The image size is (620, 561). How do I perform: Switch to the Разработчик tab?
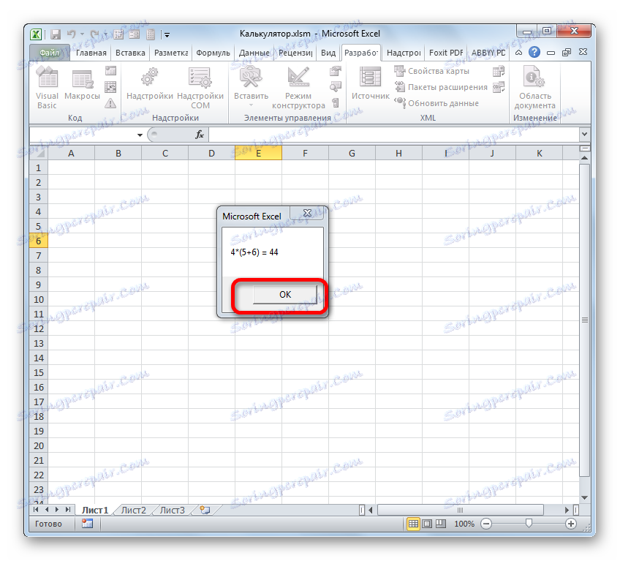(361, 53)
